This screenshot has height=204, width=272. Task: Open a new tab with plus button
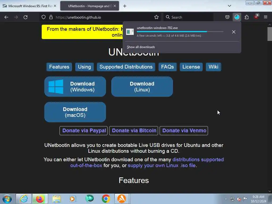[x=125, y=6]
